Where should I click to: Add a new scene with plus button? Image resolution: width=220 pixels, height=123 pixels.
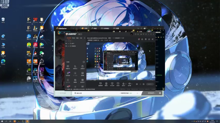(84, 38)
